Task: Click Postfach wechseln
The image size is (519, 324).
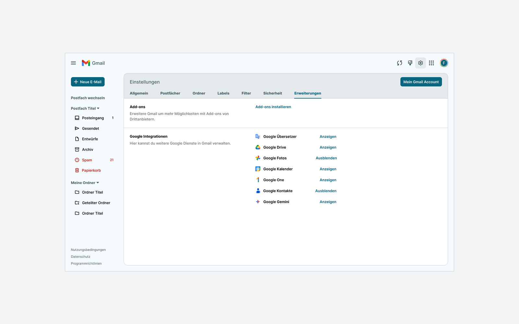Action: (88, 98)
